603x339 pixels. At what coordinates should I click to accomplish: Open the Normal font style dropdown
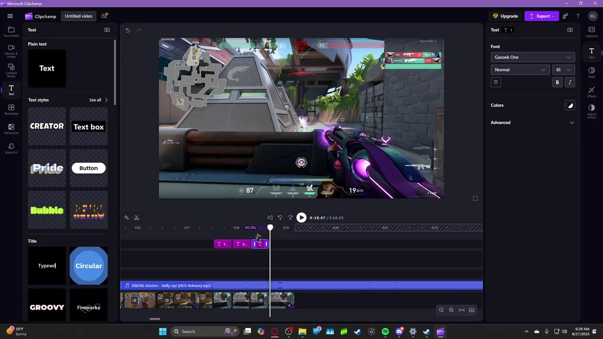point(520,70)
